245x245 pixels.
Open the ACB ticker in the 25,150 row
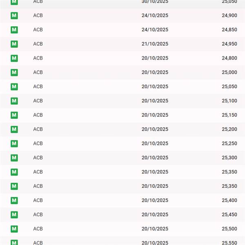pos(38,115)
